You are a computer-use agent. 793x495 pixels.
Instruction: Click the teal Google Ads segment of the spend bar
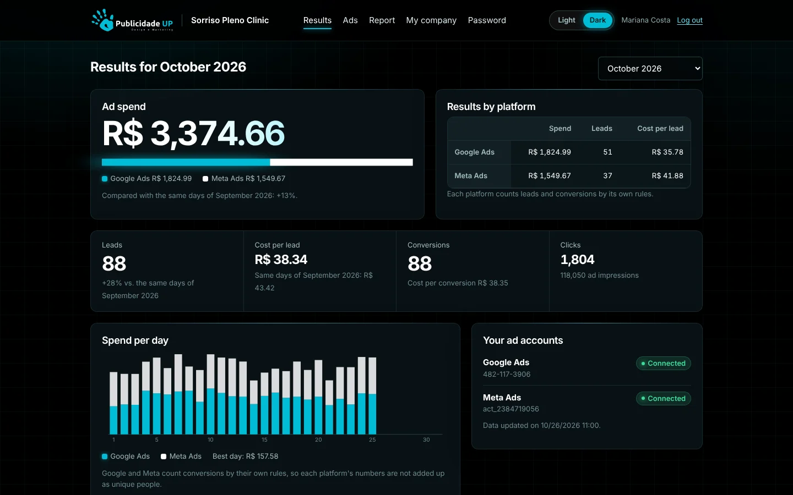point(186,162)
